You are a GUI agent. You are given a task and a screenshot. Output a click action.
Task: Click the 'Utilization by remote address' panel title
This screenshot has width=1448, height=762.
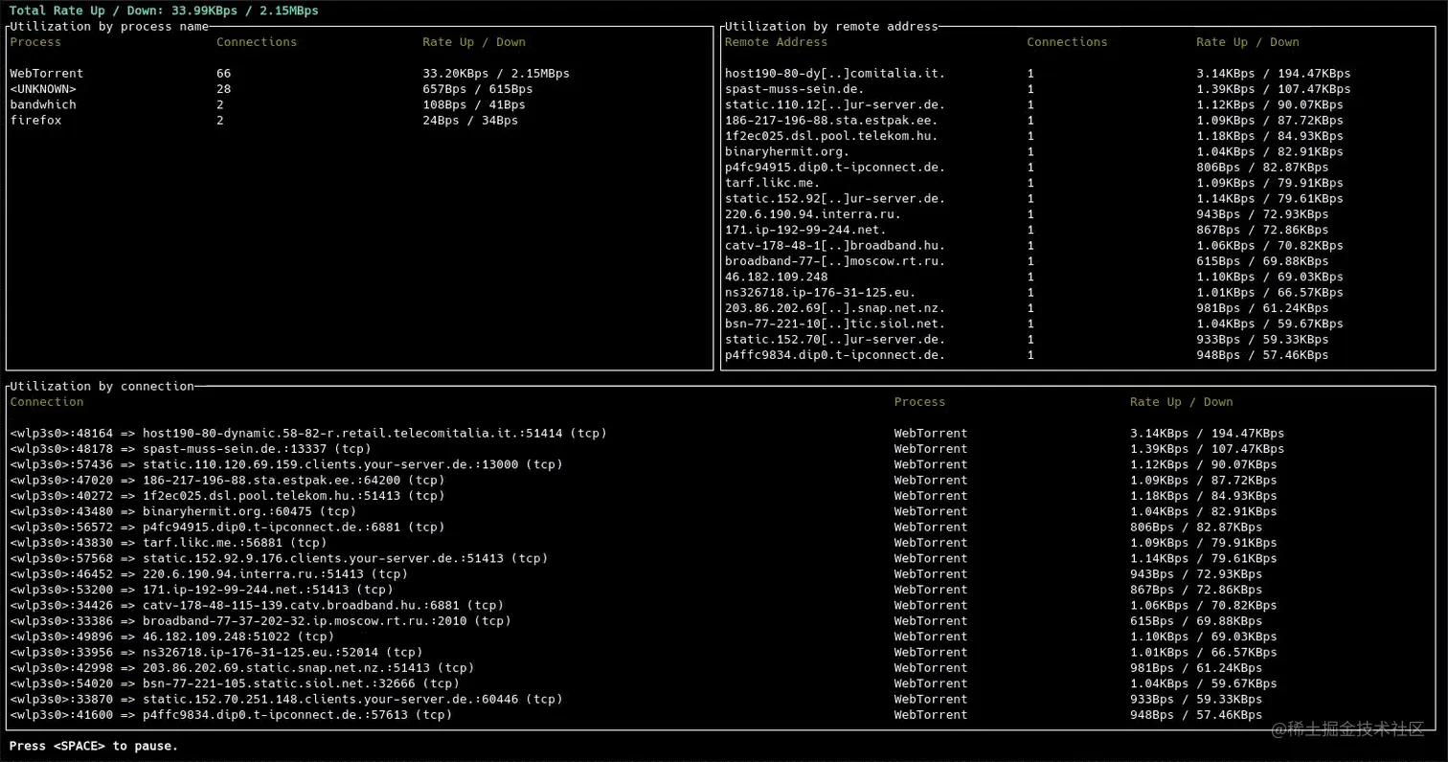tap(831, 27)
